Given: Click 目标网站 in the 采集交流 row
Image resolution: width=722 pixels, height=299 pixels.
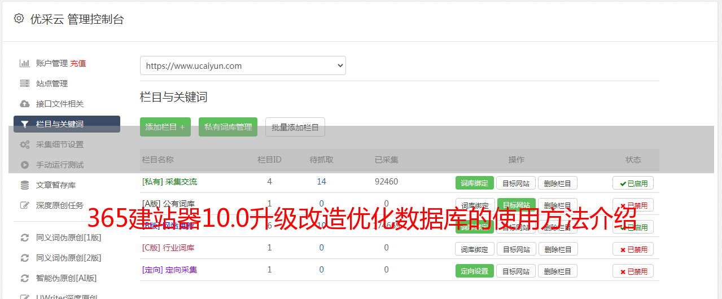Looking at the screenshot, I should 516,183.
